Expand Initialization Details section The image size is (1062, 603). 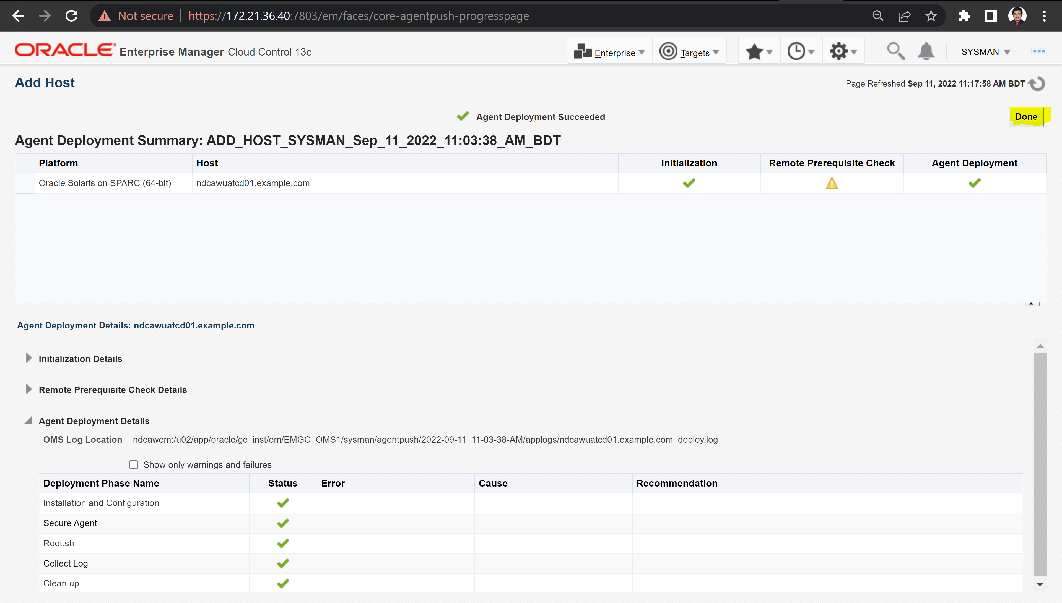pyautogui.click(x=28, y=358)
